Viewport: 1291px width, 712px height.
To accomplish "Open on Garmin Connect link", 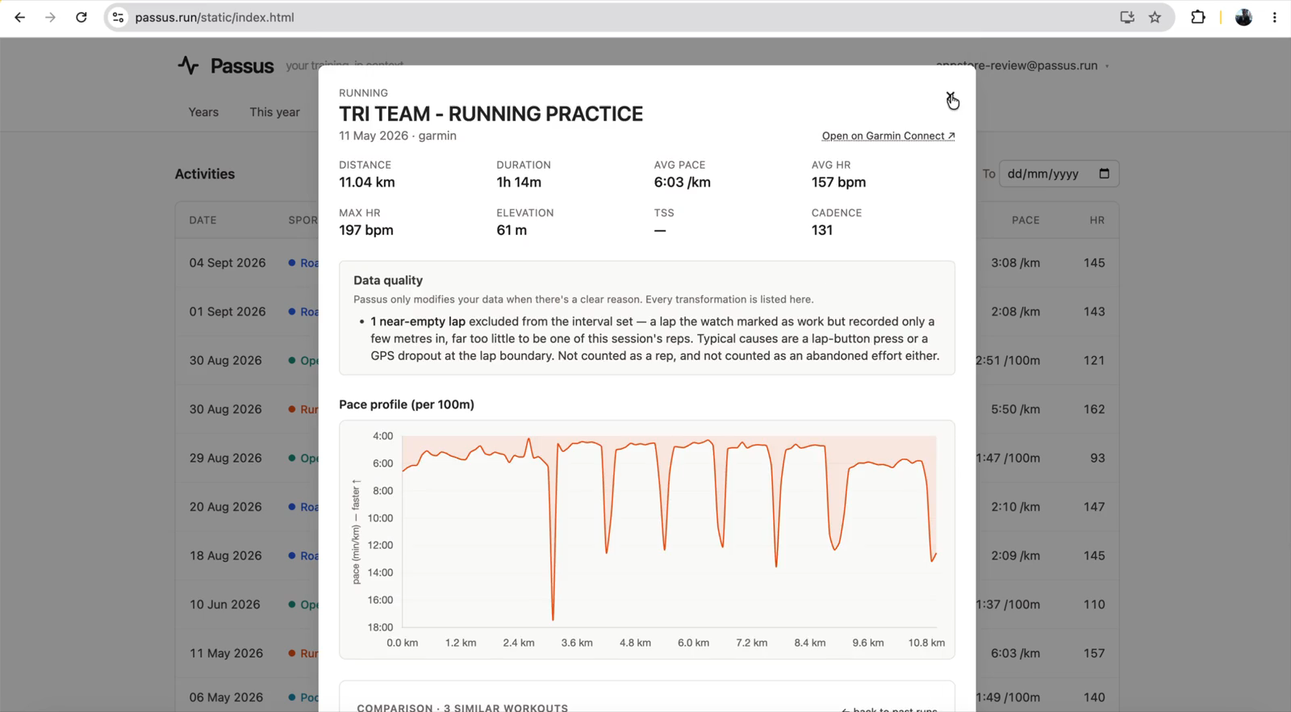I will (x=888, y=136).
